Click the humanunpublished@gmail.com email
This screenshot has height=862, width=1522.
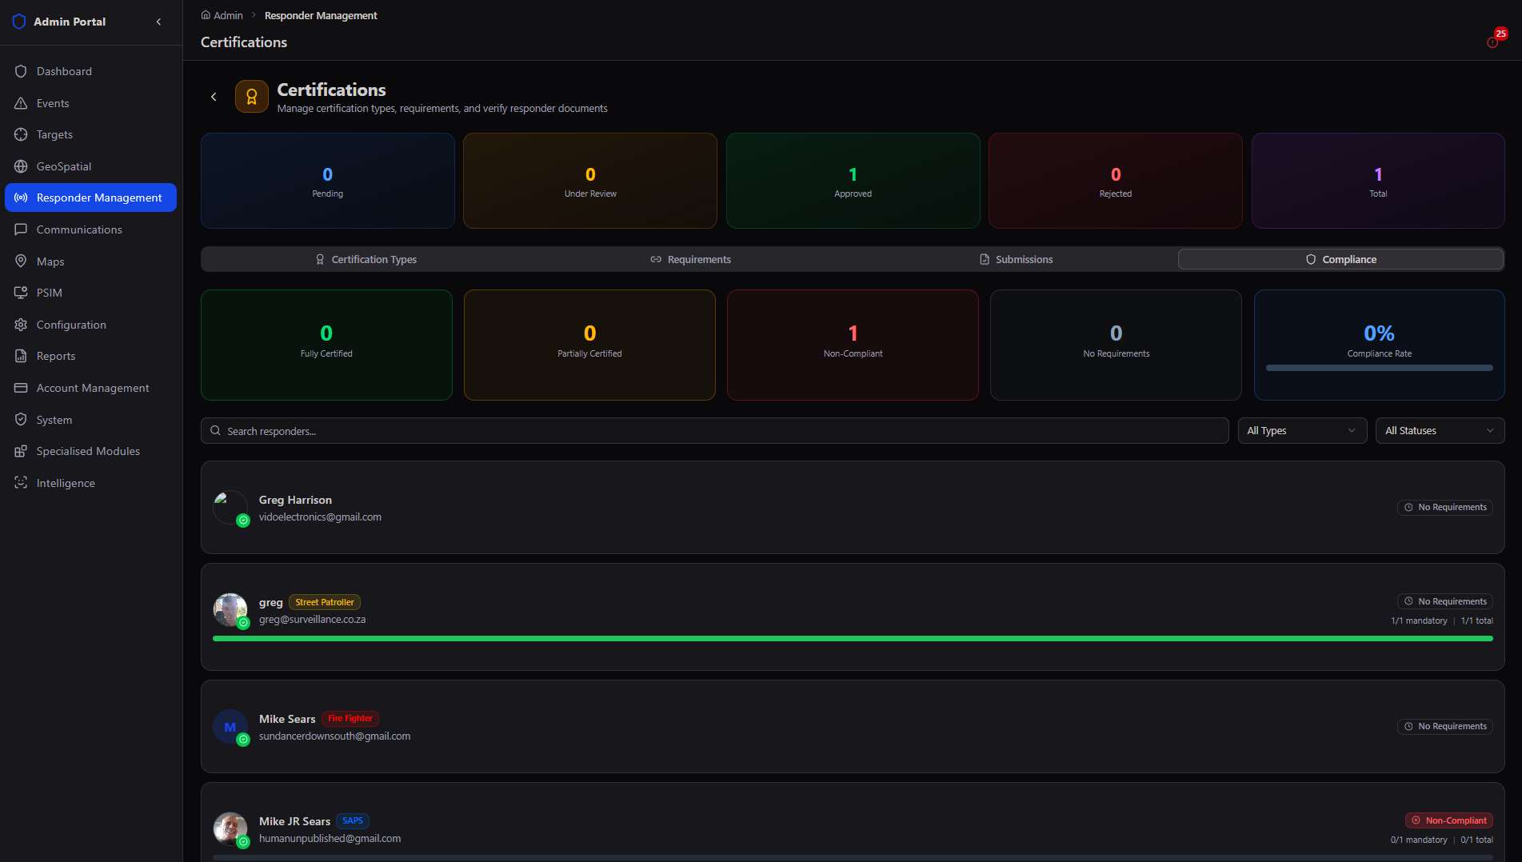pyautogui.click(x=330, y=839)
